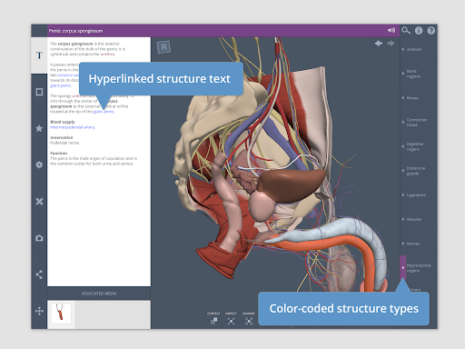Toggle the Context view mode
This screenshot has width=465, height=349.
[x=213, y=318]
